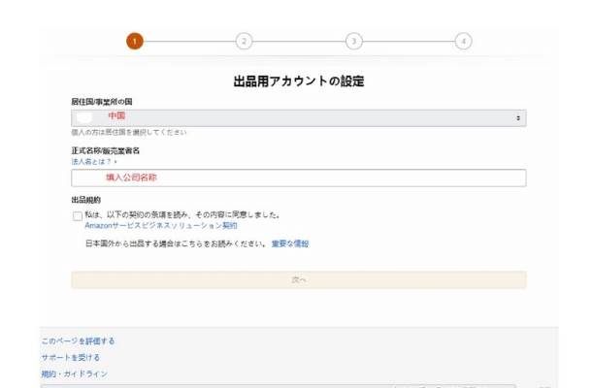The image size is (592, 388).
Task: Open the 規約・ガイドライン link
Action: click(74, 373)
